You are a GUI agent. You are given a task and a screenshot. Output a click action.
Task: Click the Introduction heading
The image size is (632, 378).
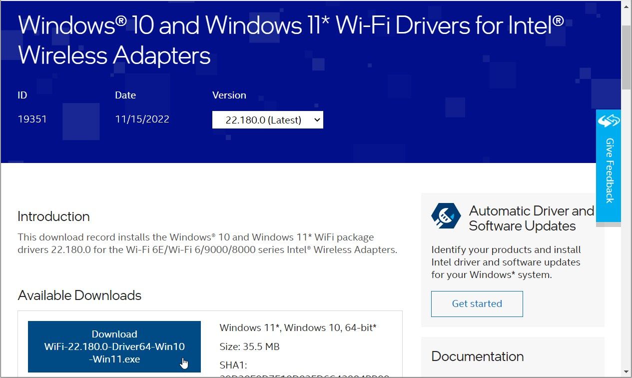click(53, 216)
